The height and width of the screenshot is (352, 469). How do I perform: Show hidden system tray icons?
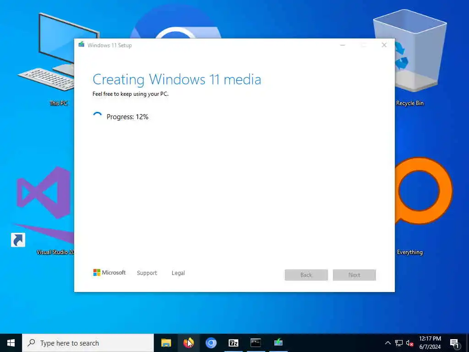pos(387,343)
